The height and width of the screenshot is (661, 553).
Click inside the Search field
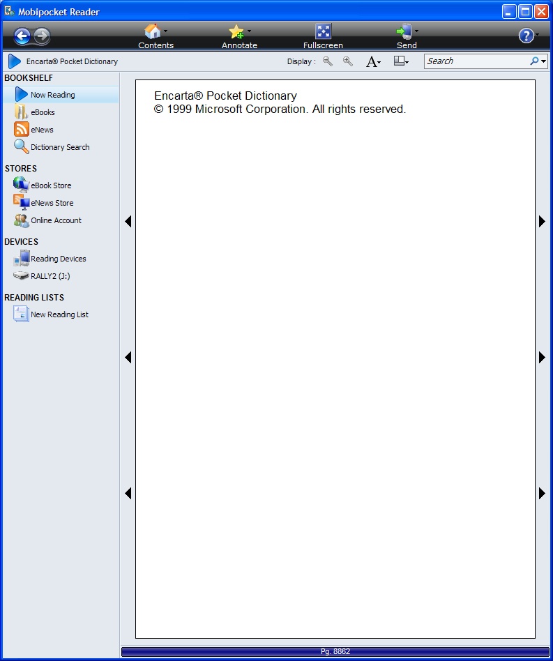[476, 61]
